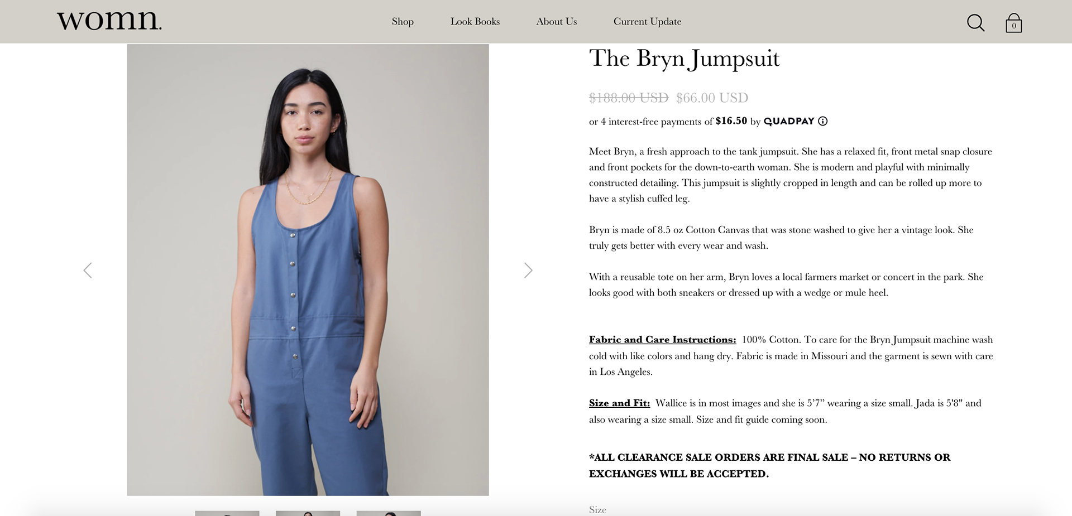Open the shopping bag cart icon
Screen dimensions: 1072x516
tap(1014, 23)
